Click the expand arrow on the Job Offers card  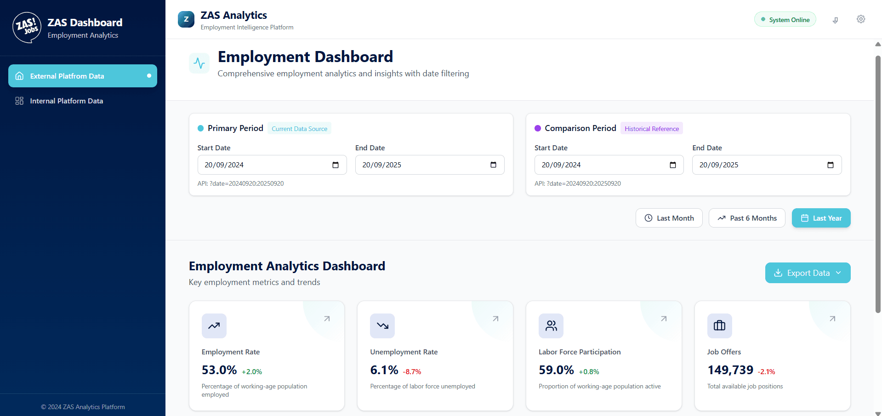tap(832, 319)
